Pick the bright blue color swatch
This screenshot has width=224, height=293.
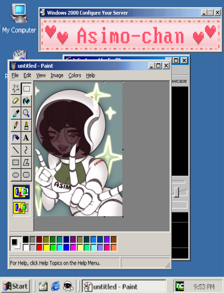pos(66,247)
